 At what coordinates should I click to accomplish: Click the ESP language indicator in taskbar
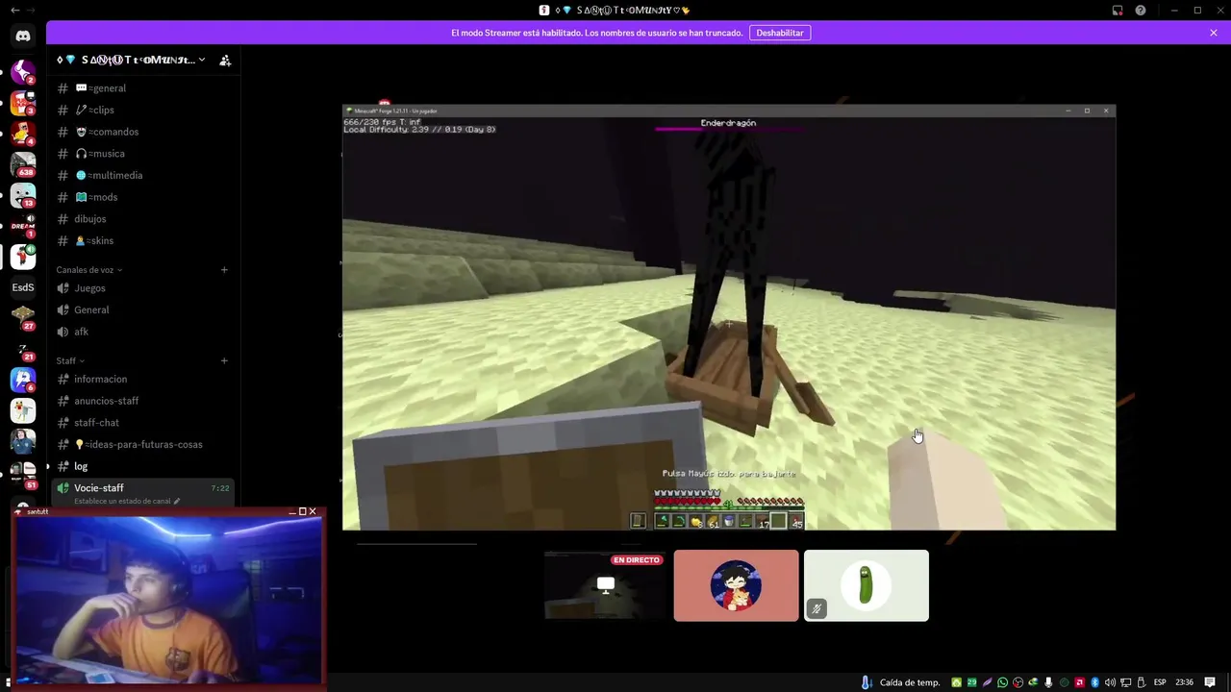[x=1160, y=682]
